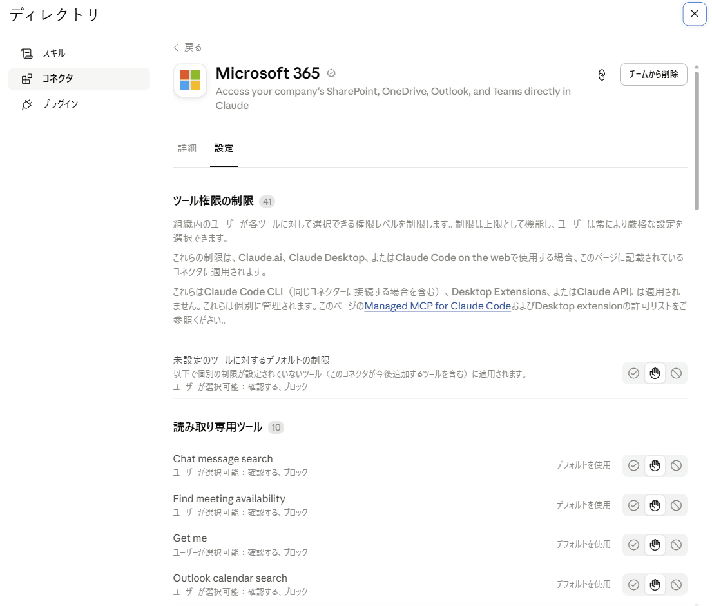This screenshot has width=712, height=606.
Task: Click the コネクタ sidebar icon
Action: (27, 79)
